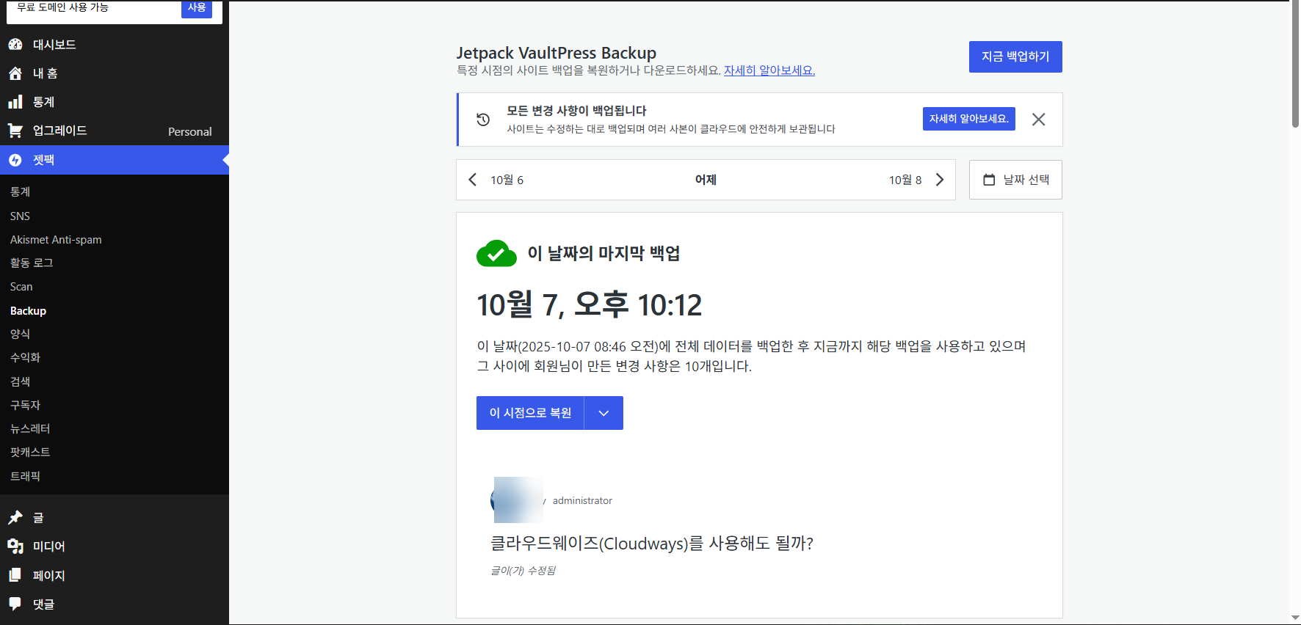Open the 양식 forms menu item

click(21, 335)
